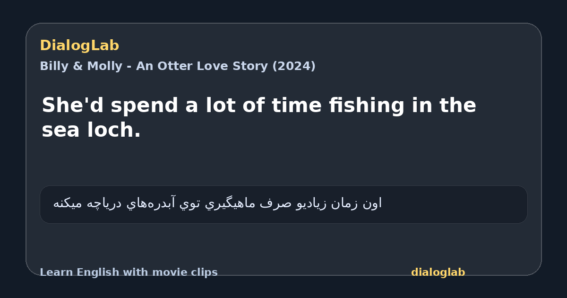Open the yellow dialoglab footer link
The height and width of the screenshot is (298, 567).
pyautogui.click(x=438, y=272)
